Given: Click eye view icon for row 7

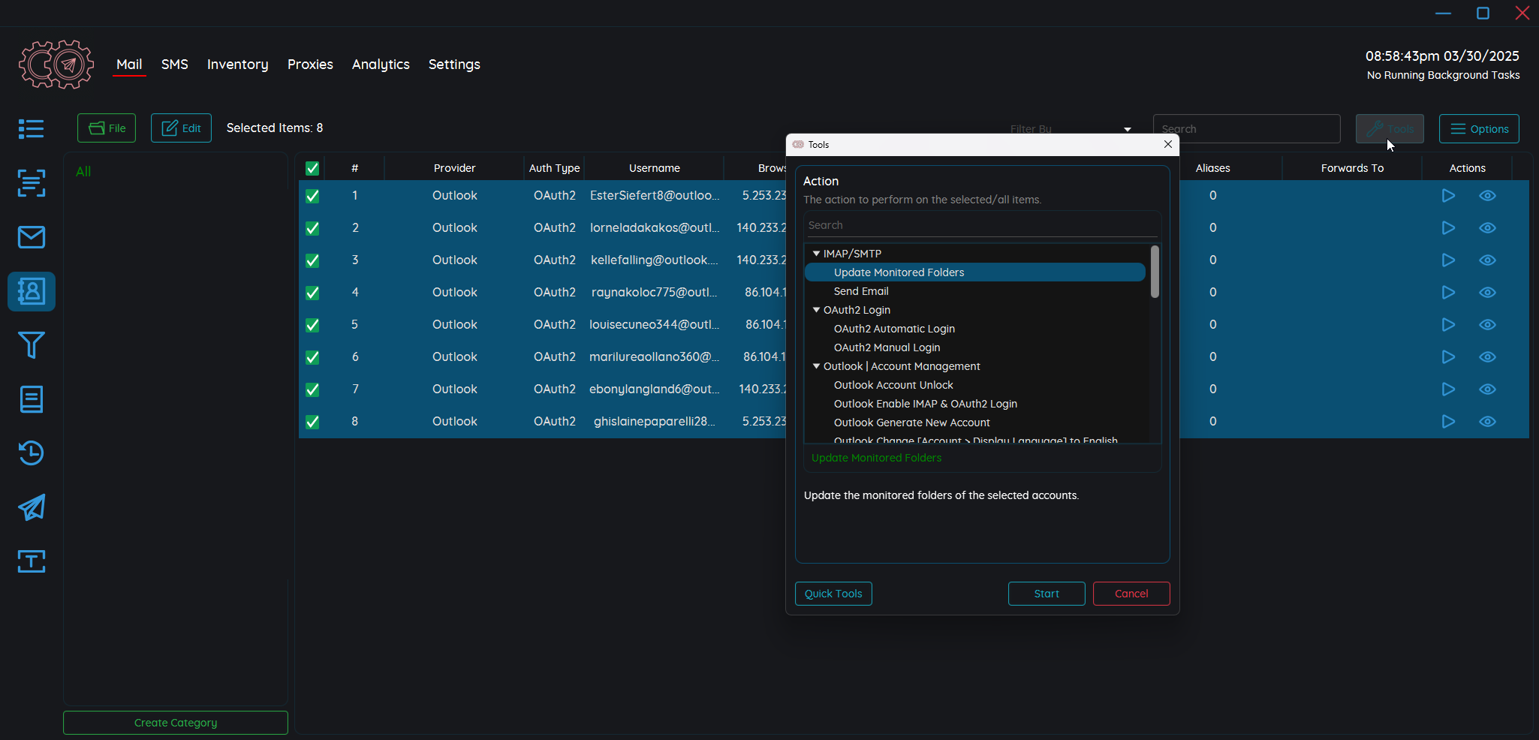Looking at the screenshot, I should coord(1487,390).
